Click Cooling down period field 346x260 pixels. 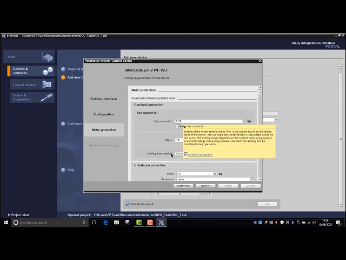click(x=179, y=153)
